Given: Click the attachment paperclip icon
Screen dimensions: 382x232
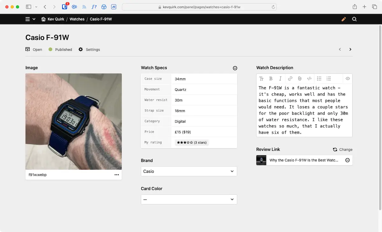Looking at the screenshot, I should point(300,79).
